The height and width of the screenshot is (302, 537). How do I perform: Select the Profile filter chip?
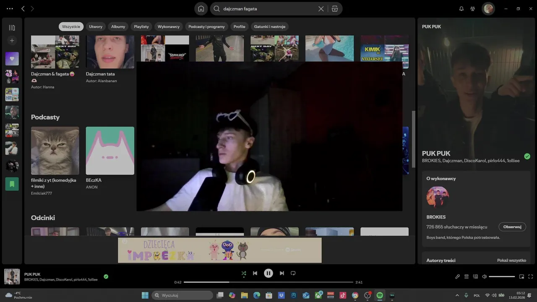click(239, 26)
